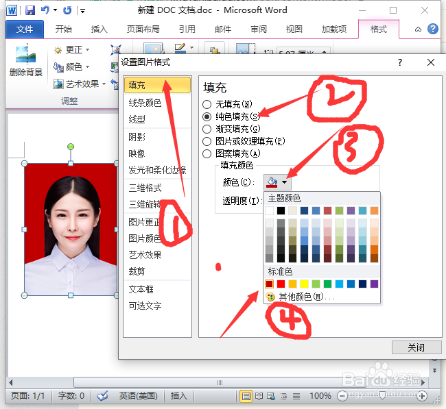This screenshot has height=409, width=446.
Task: Collapse the ribbon with the caret icon
Action: 418,29
